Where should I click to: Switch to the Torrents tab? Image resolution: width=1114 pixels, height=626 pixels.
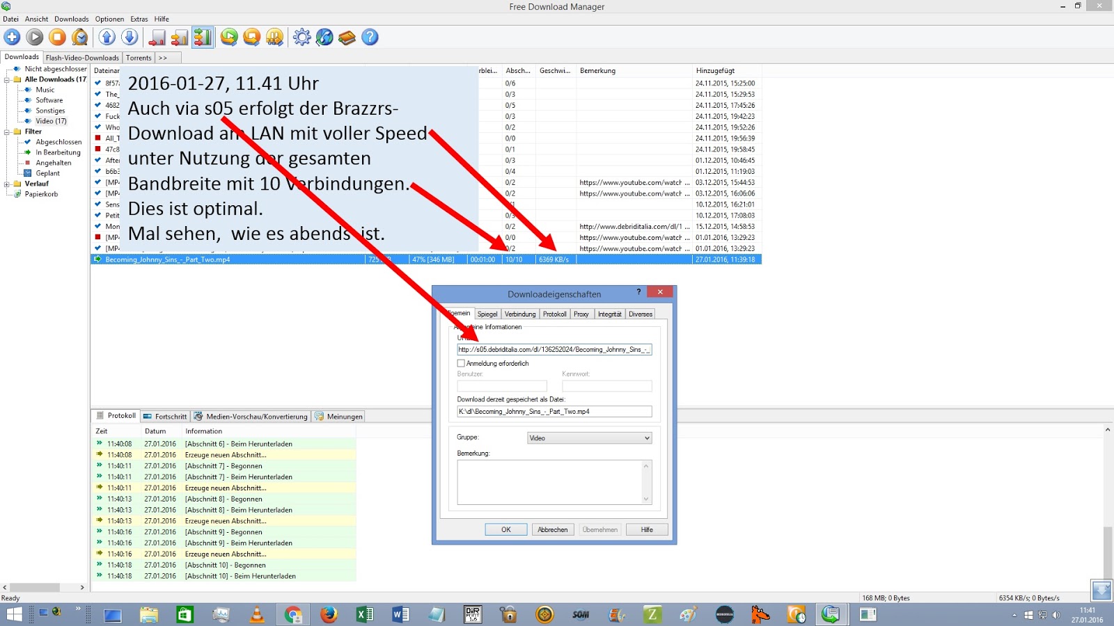pos(139,58)
